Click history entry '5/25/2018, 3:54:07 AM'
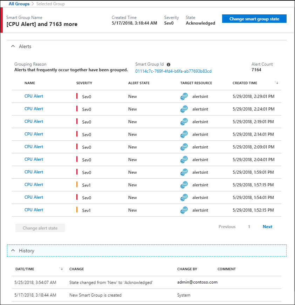Screen dimensions: 295x305 point(35,283)
